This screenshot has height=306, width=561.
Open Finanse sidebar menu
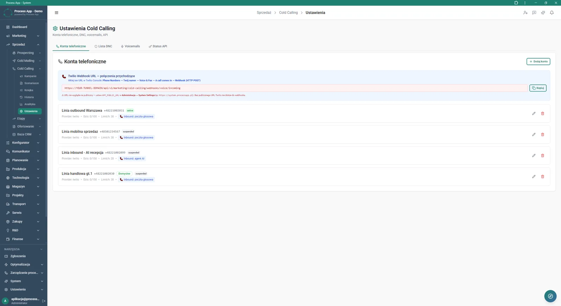pyautogui.click(x=23, y=239)
